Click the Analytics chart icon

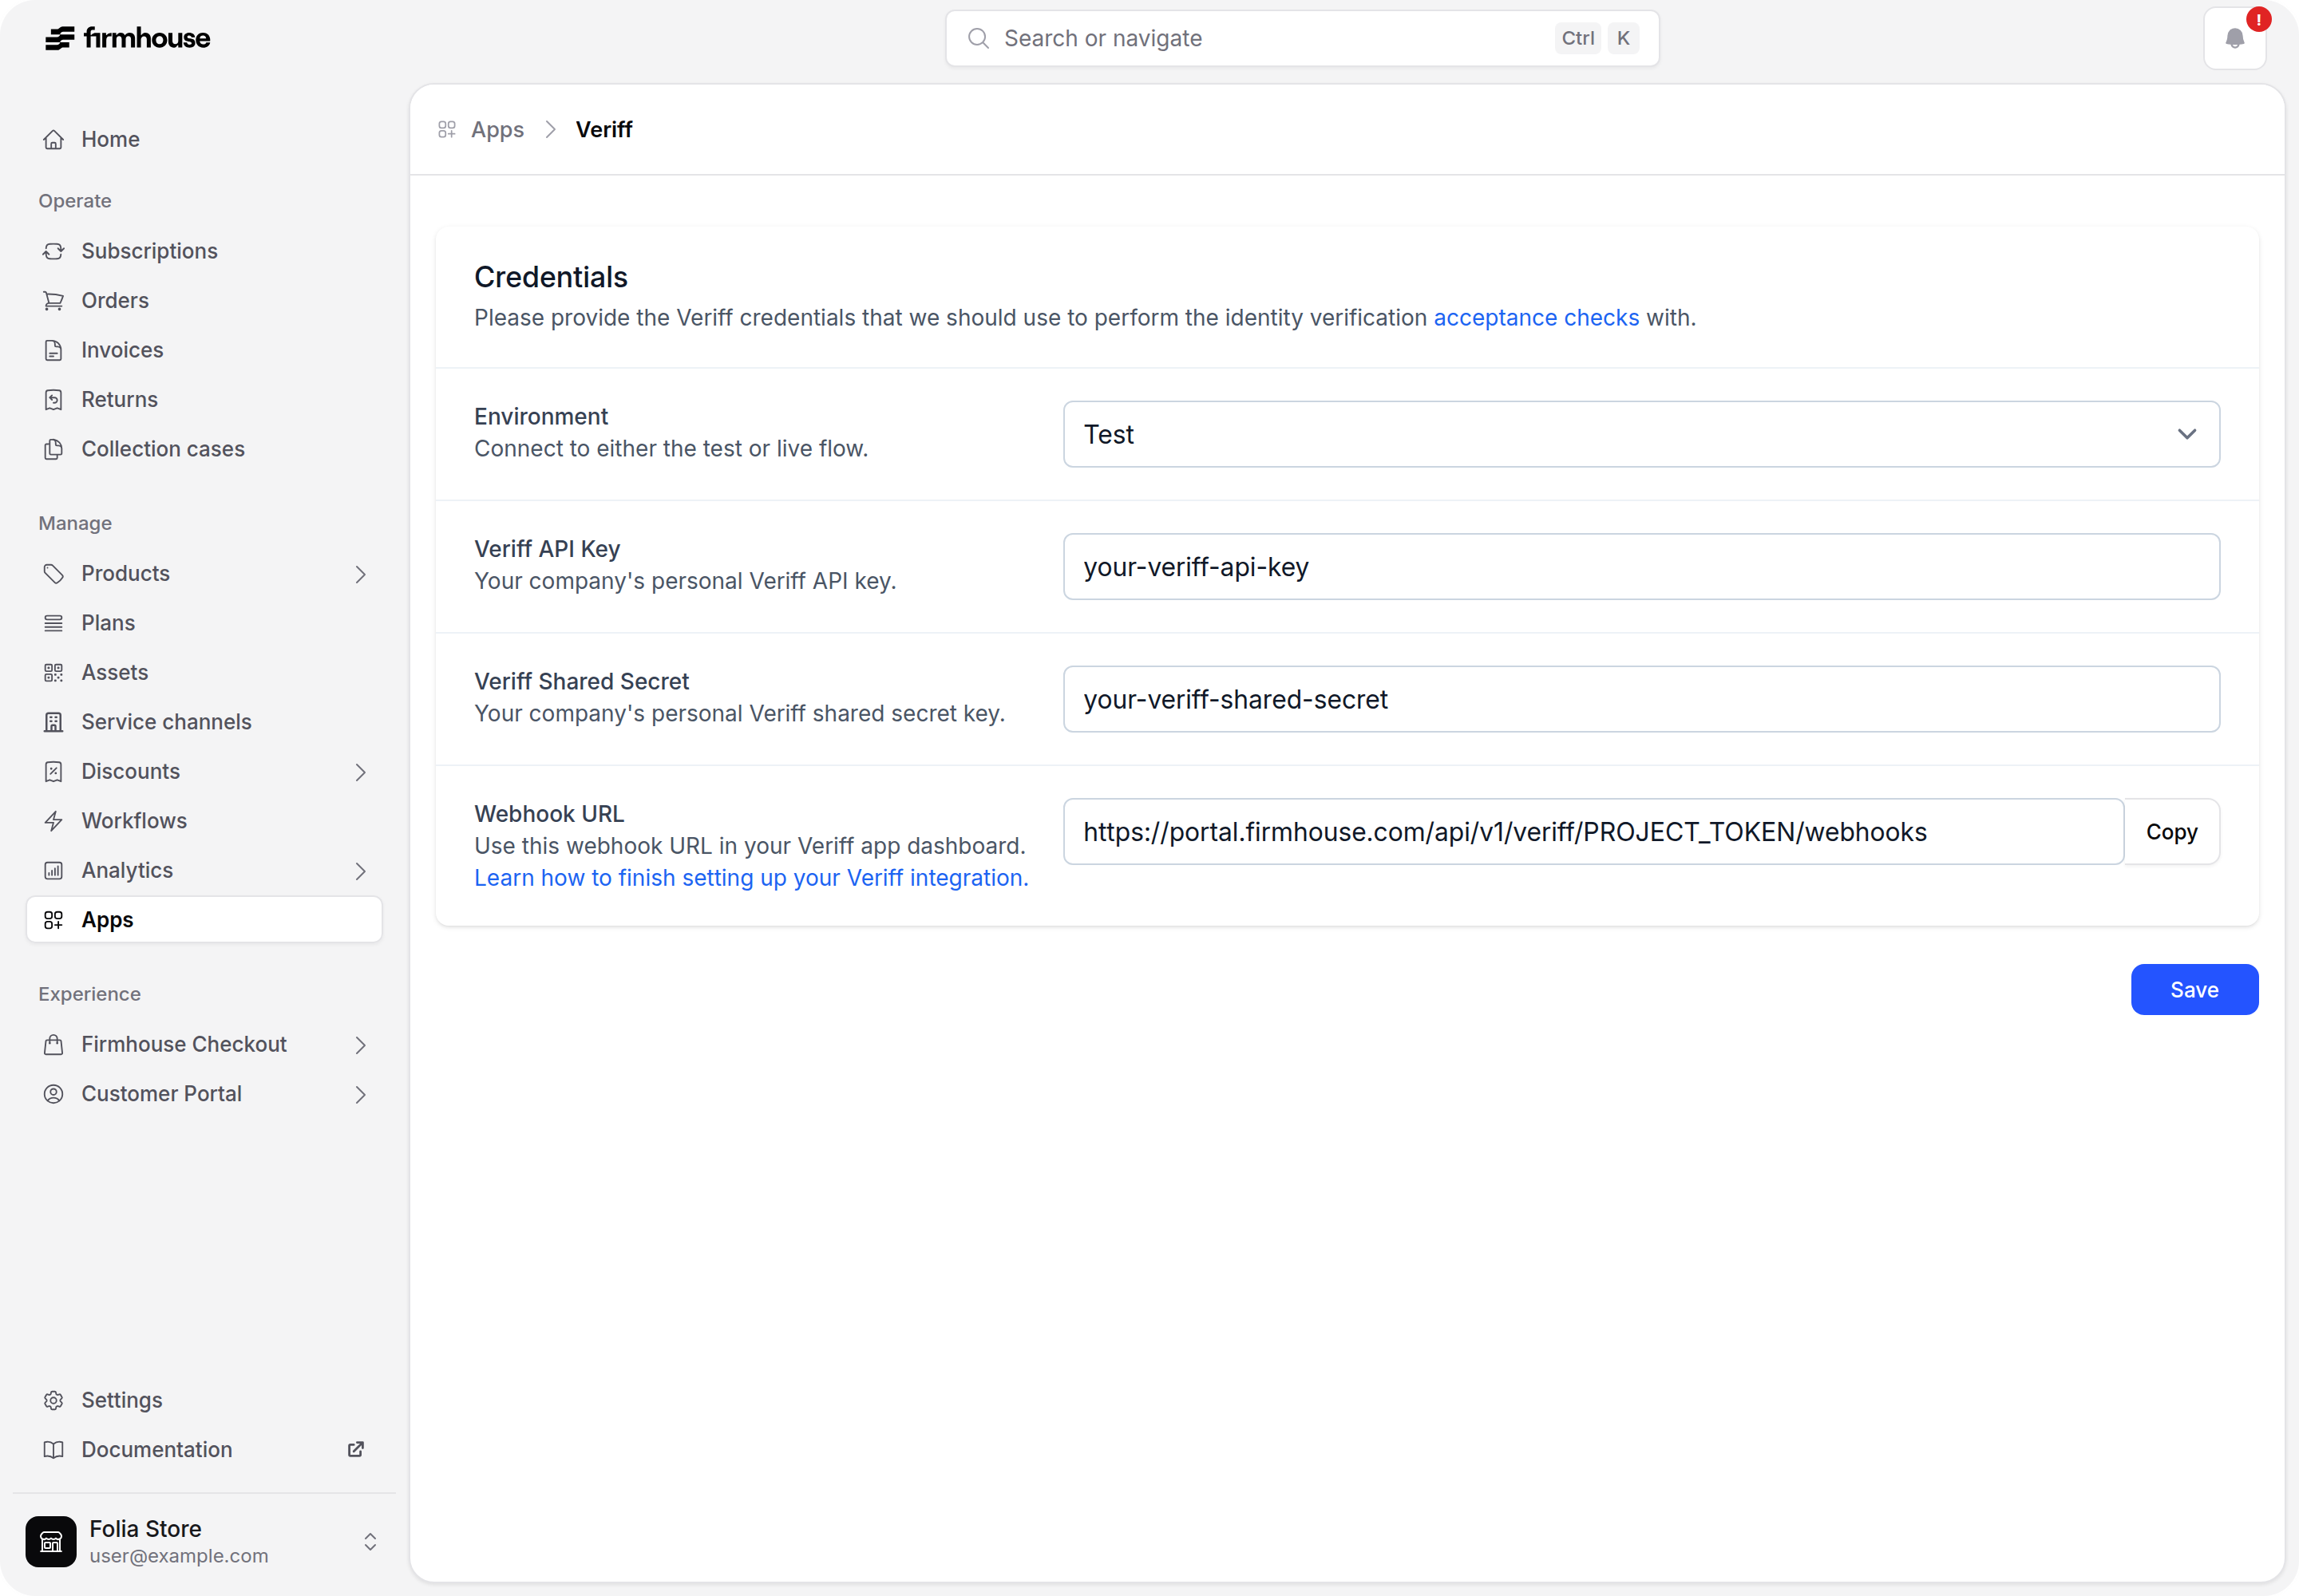tap(54, 870)
